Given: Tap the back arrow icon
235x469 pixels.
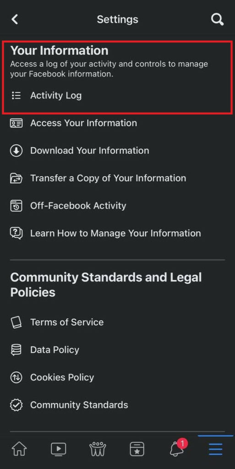Looking at the screenshot, I should point(15,19).
